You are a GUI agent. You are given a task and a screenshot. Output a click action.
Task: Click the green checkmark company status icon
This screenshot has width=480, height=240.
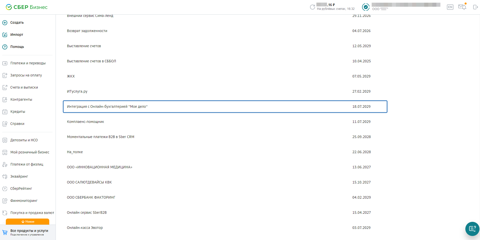[x=366, y=7]
